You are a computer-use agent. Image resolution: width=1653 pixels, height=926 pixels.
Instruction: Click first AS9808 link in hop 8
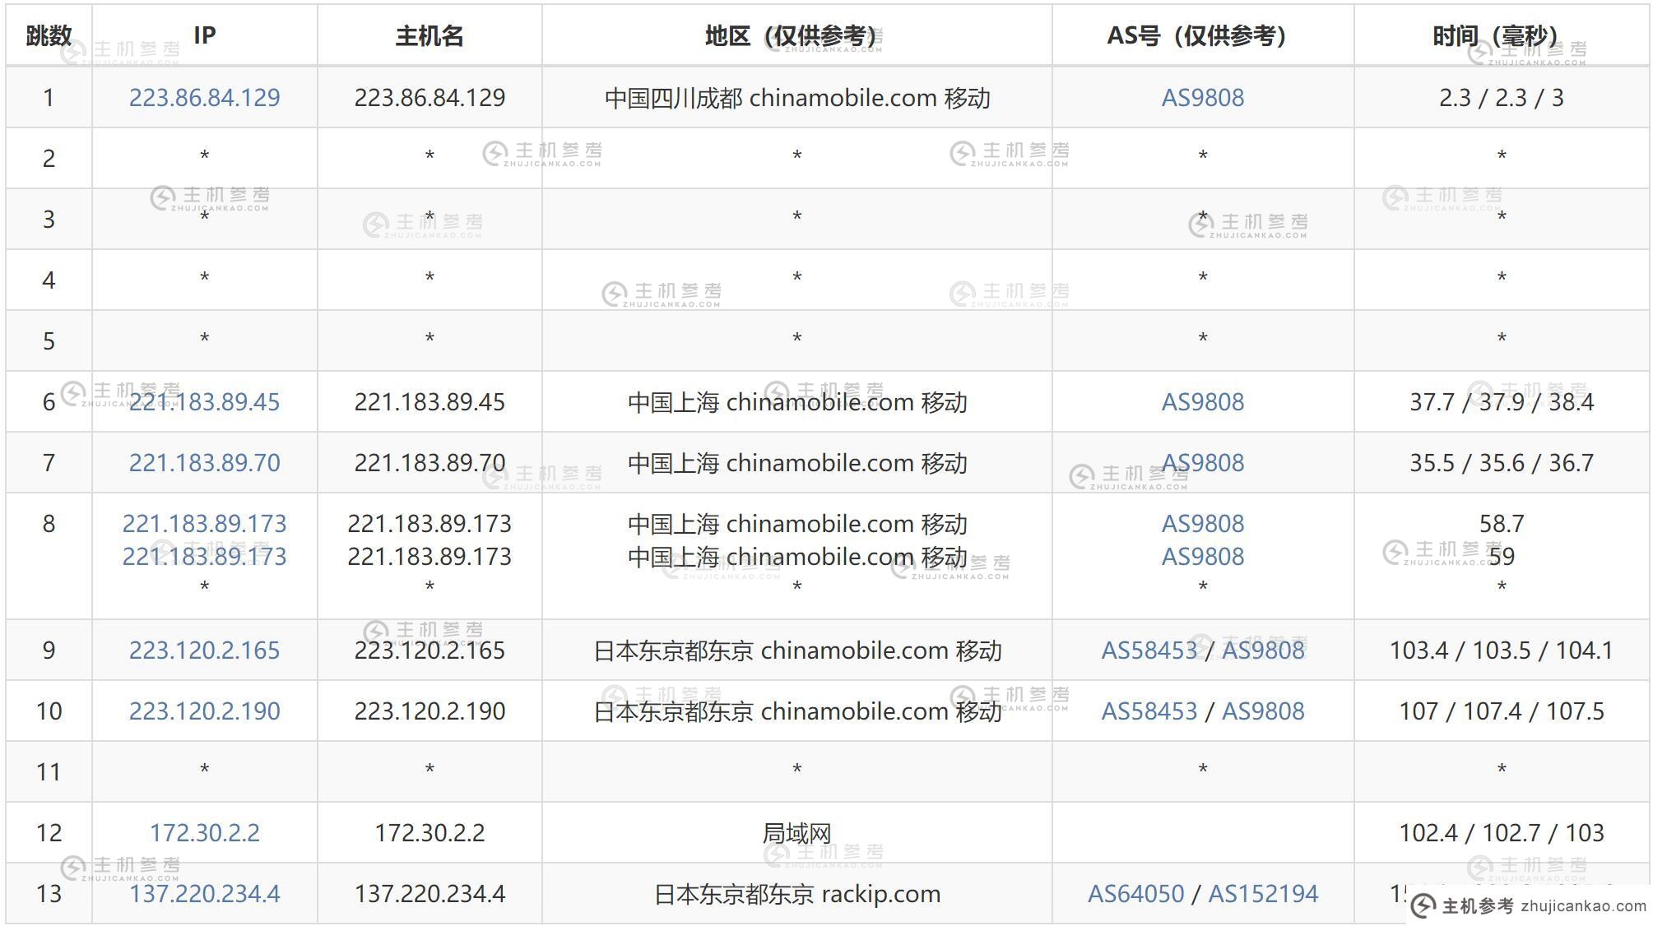pos(1202,524)
